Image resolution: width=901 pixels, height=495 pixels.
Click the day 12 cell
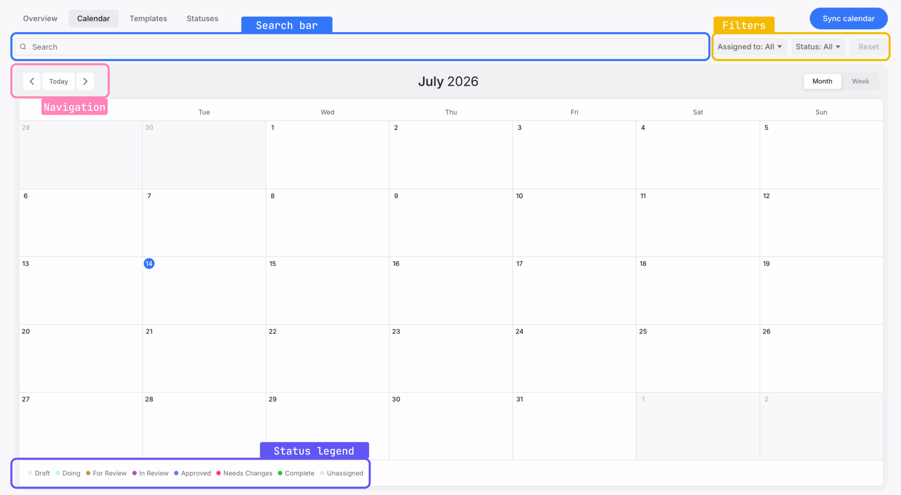pos(821,223)
